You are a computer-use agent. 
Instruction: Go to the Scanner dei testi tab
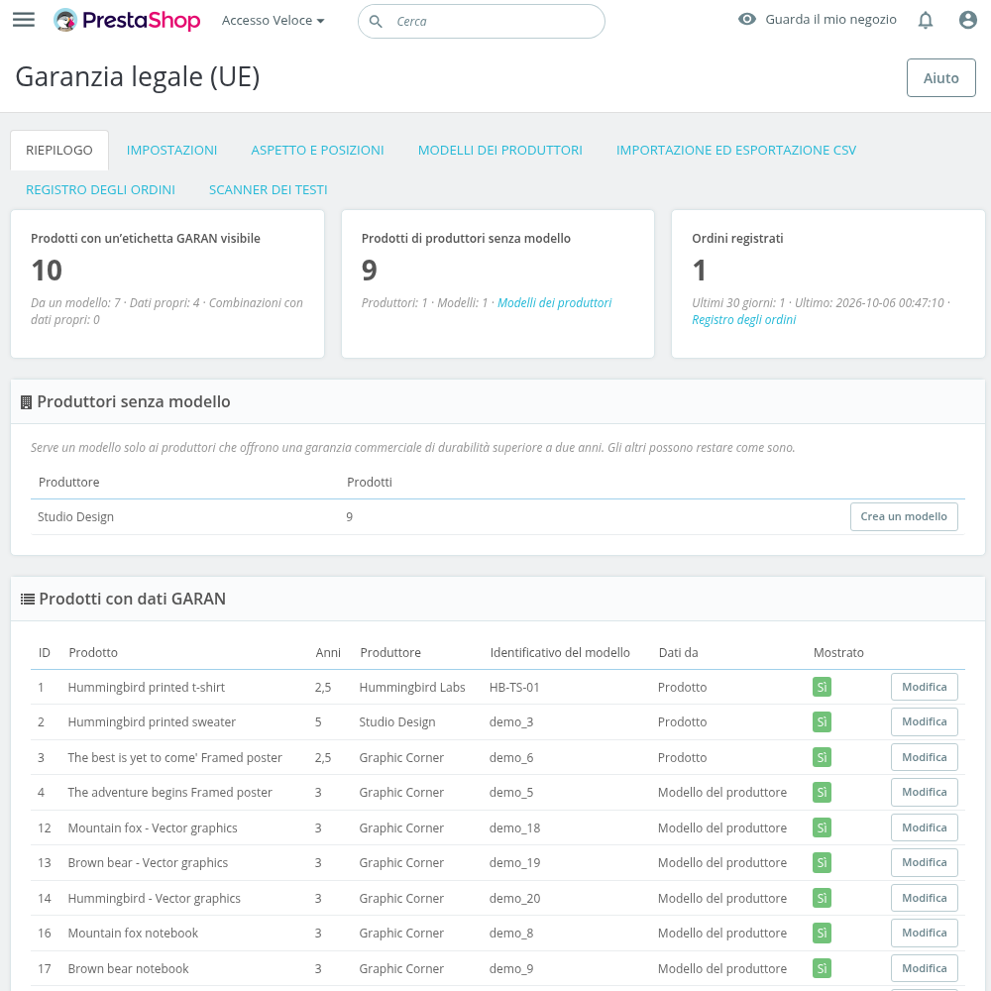point(268,190)
